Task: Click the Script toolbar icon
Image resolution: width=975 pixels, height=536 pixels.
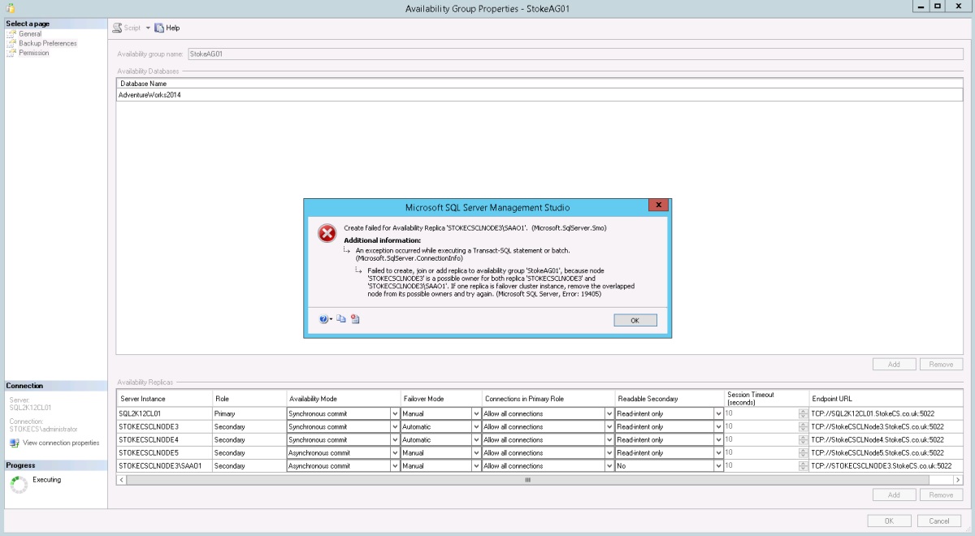Action: click(118, 28)
